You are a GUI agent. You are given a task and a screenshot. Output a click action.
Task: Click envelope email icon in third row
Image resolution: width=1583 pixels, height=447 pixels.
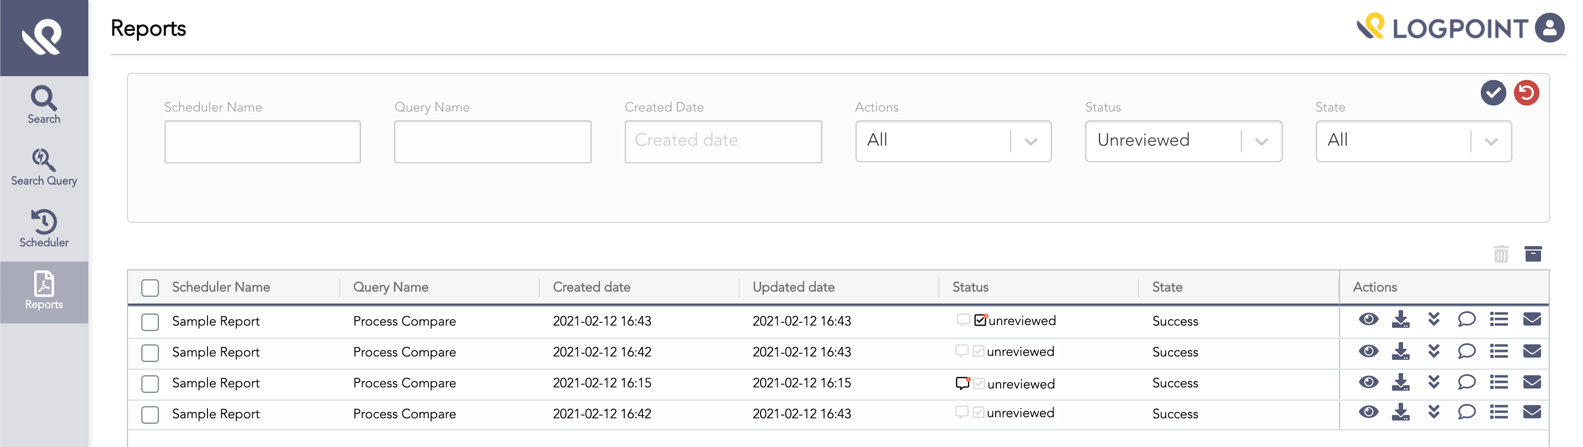click(x=1531, y=382)
